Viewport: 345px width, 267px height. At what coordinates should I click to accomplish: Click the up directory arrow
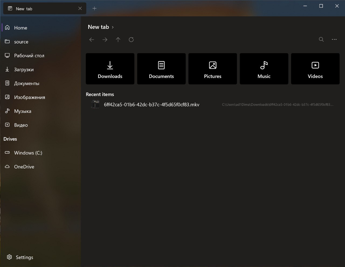[x=118, y=40]
